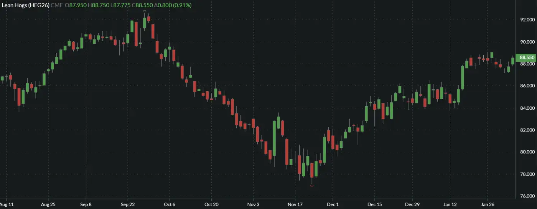Click the 92.000 price axis label
This screenshot has width=537, height=209.
pyautogui.click(x=526, y=20)
